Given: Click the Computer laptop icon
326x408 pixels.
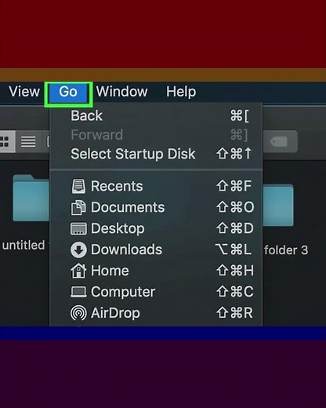Looking at the screenshot, I should tap(78, 292).
